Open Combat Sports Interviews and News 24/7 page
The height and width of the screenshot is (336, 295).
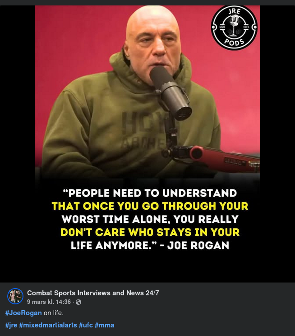93,293
